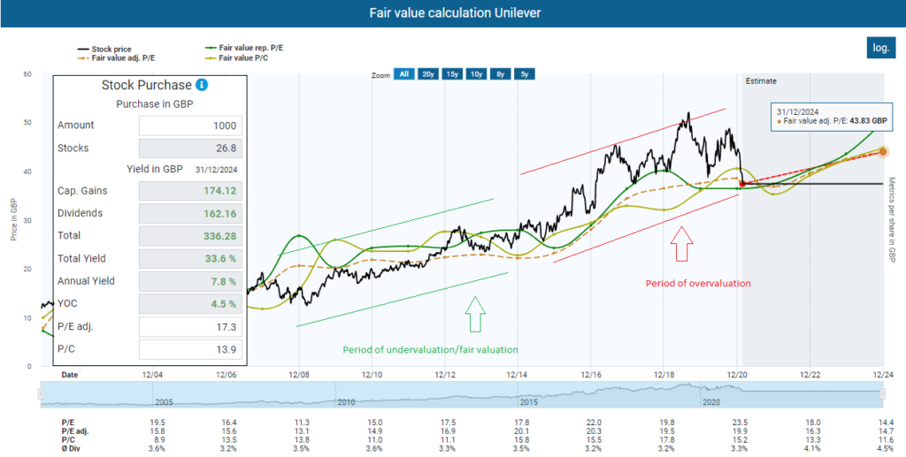Screen dimensions: 906x457
Task: Click the P/C input value 13.9
Action: coord(191,350)
